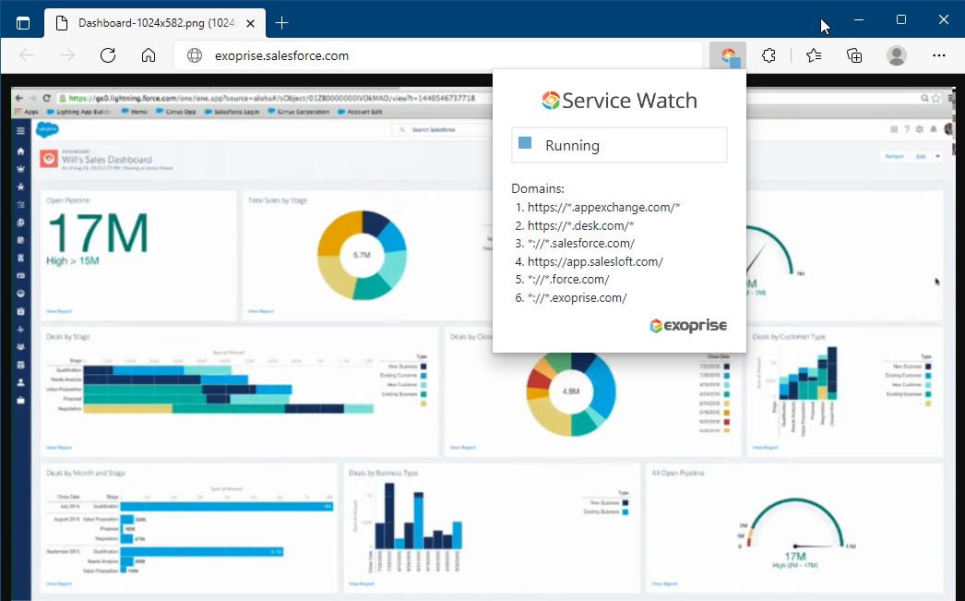Open the Edge tab actions menu icon
Image resolution: width=965 pixels, height=601 pixels.
coord(23,23)
